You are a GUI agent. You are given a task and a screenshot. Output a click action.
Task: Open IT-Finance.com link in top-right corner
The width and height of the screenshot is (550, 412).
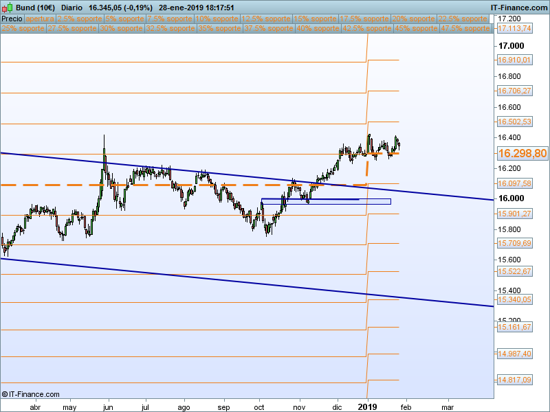coord(518,7)
